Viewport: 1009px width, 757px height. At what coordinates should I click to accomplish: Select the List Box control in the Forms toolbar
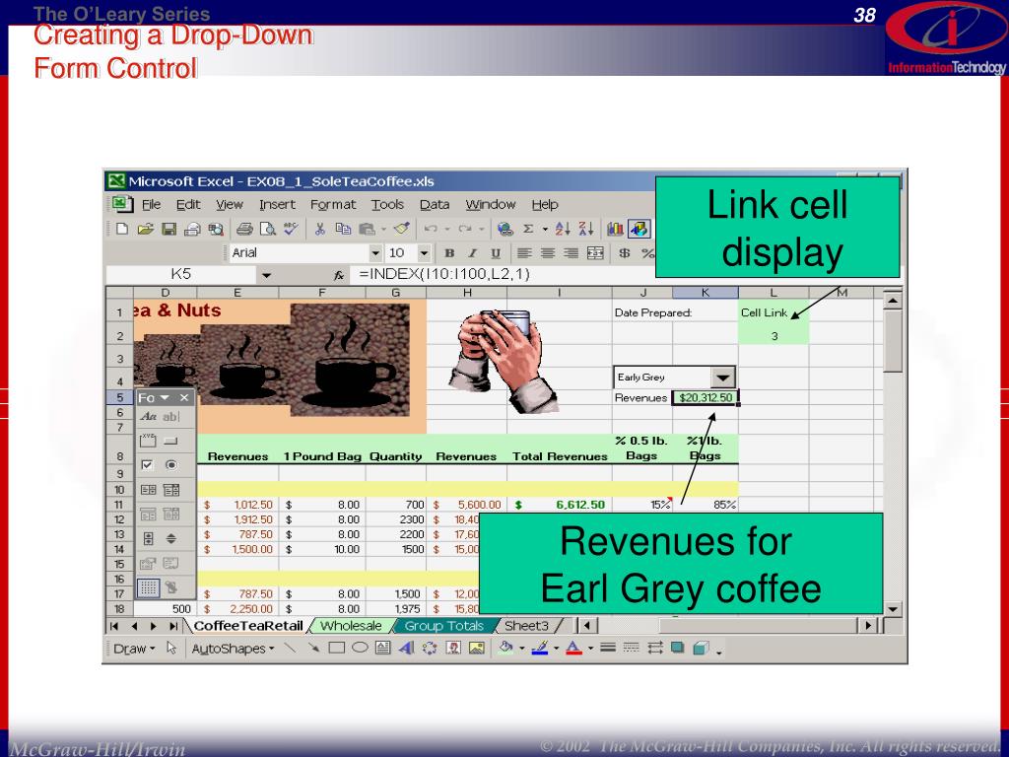coord(148,490)
